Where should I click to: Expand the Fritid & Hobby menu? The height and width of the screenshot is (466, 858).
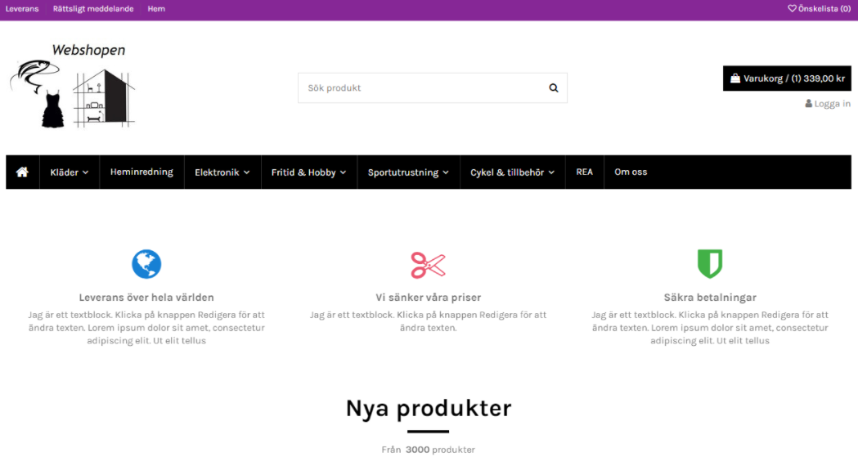[308, 173]
